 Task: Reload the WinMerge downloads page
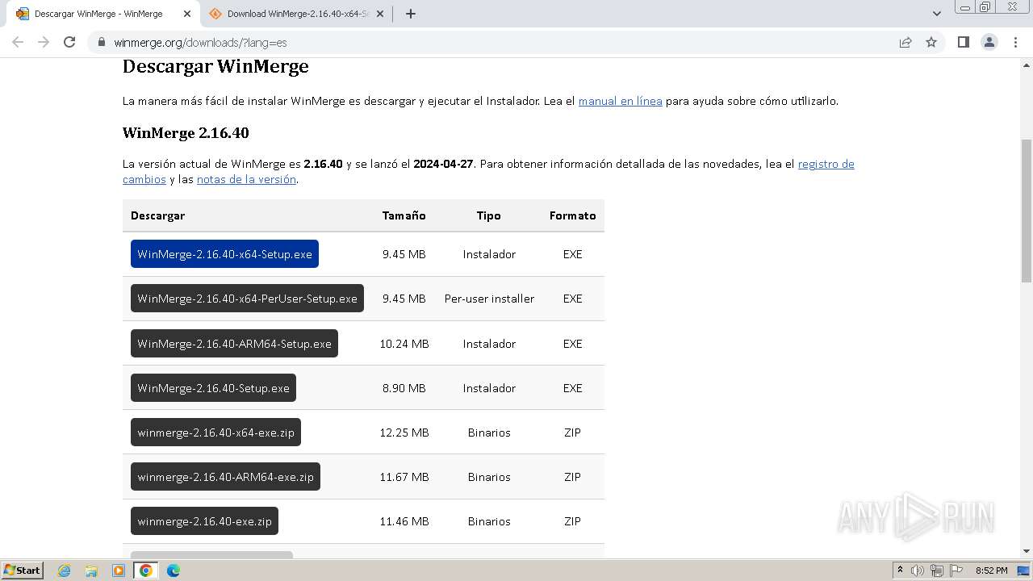click(x=69, y=42)
